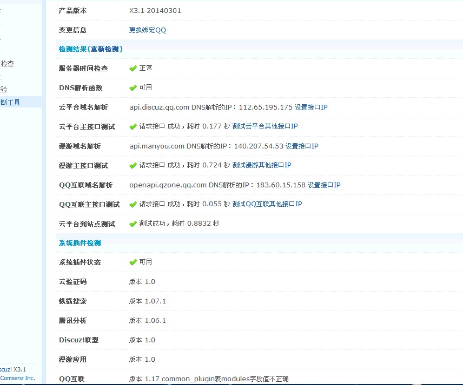Select the QQ互联域名解析 label
Viewport: 463px width, 385px height.
tap(85, 185)
